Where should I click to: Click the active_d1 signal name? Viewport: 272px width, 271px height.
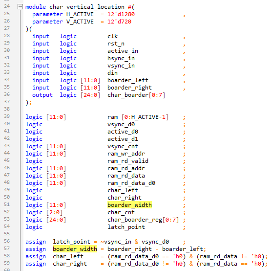[123, 139]
